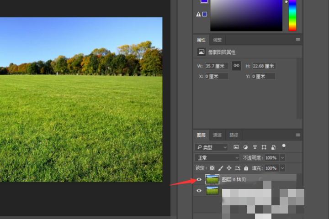Filter for smart objects icon
The width and height of the screenshot is (329, 219).
(x=273, y=147)
